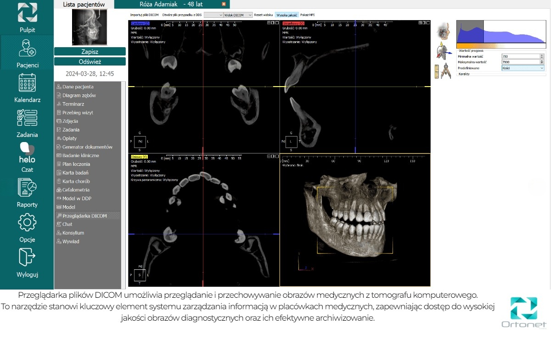Toggle Pokaż MPI view
Viewport: 555px width, 361px height.
(x=308, y=15)
